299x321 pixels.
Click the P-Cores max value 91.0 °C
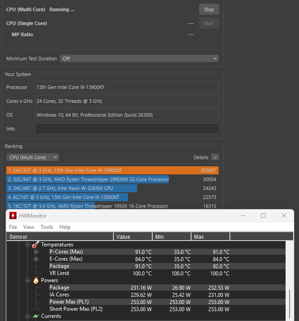[221, 252]
